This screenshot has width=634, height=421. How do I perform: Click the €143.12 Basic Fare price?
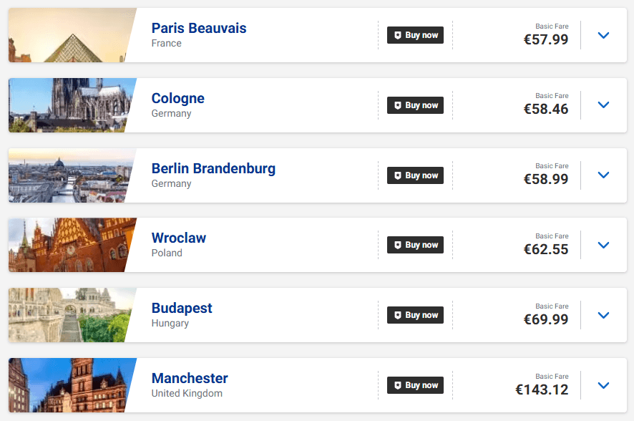[x=542, y=389]
